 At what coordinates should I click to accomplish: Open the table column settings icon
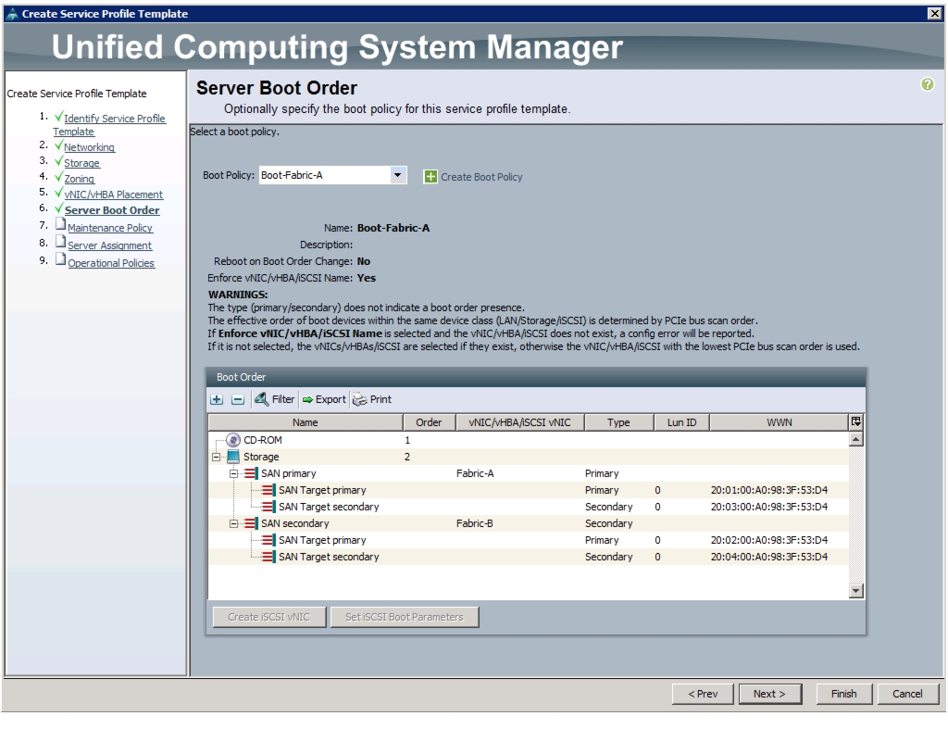[x=856, y=422]
